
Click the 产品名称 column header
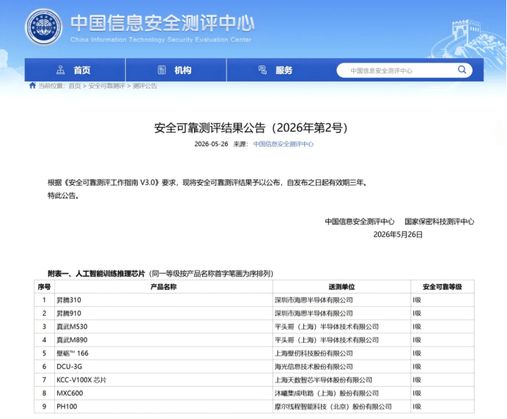tap(163, 287)
